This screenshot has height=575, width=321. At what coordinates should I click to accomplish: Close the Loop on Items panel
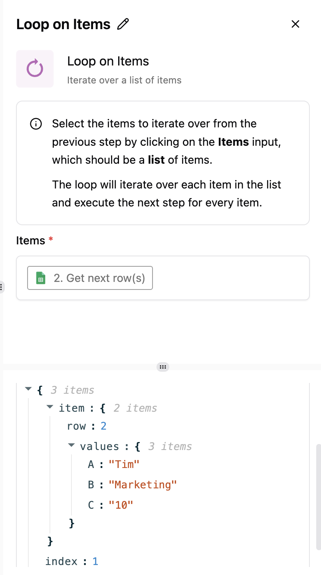click(x=295, y=24)
